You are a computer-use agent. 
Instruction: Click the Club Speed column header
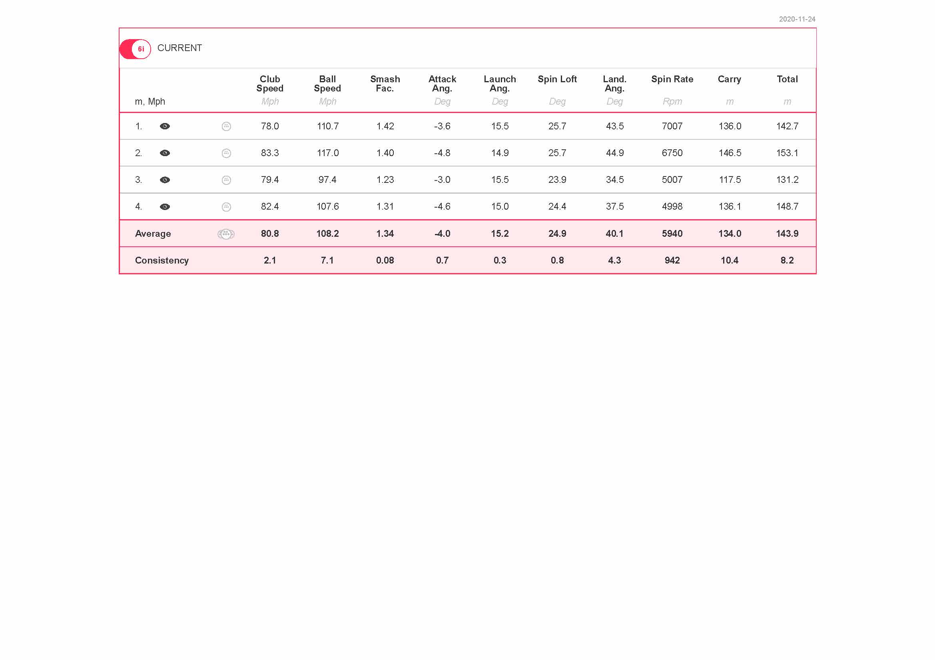coord(269,84)
